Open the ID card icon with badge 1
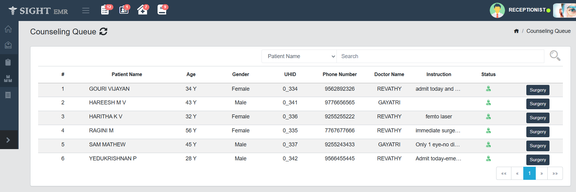The height and width of the screenshot is (192, 576). pos(124,10)
